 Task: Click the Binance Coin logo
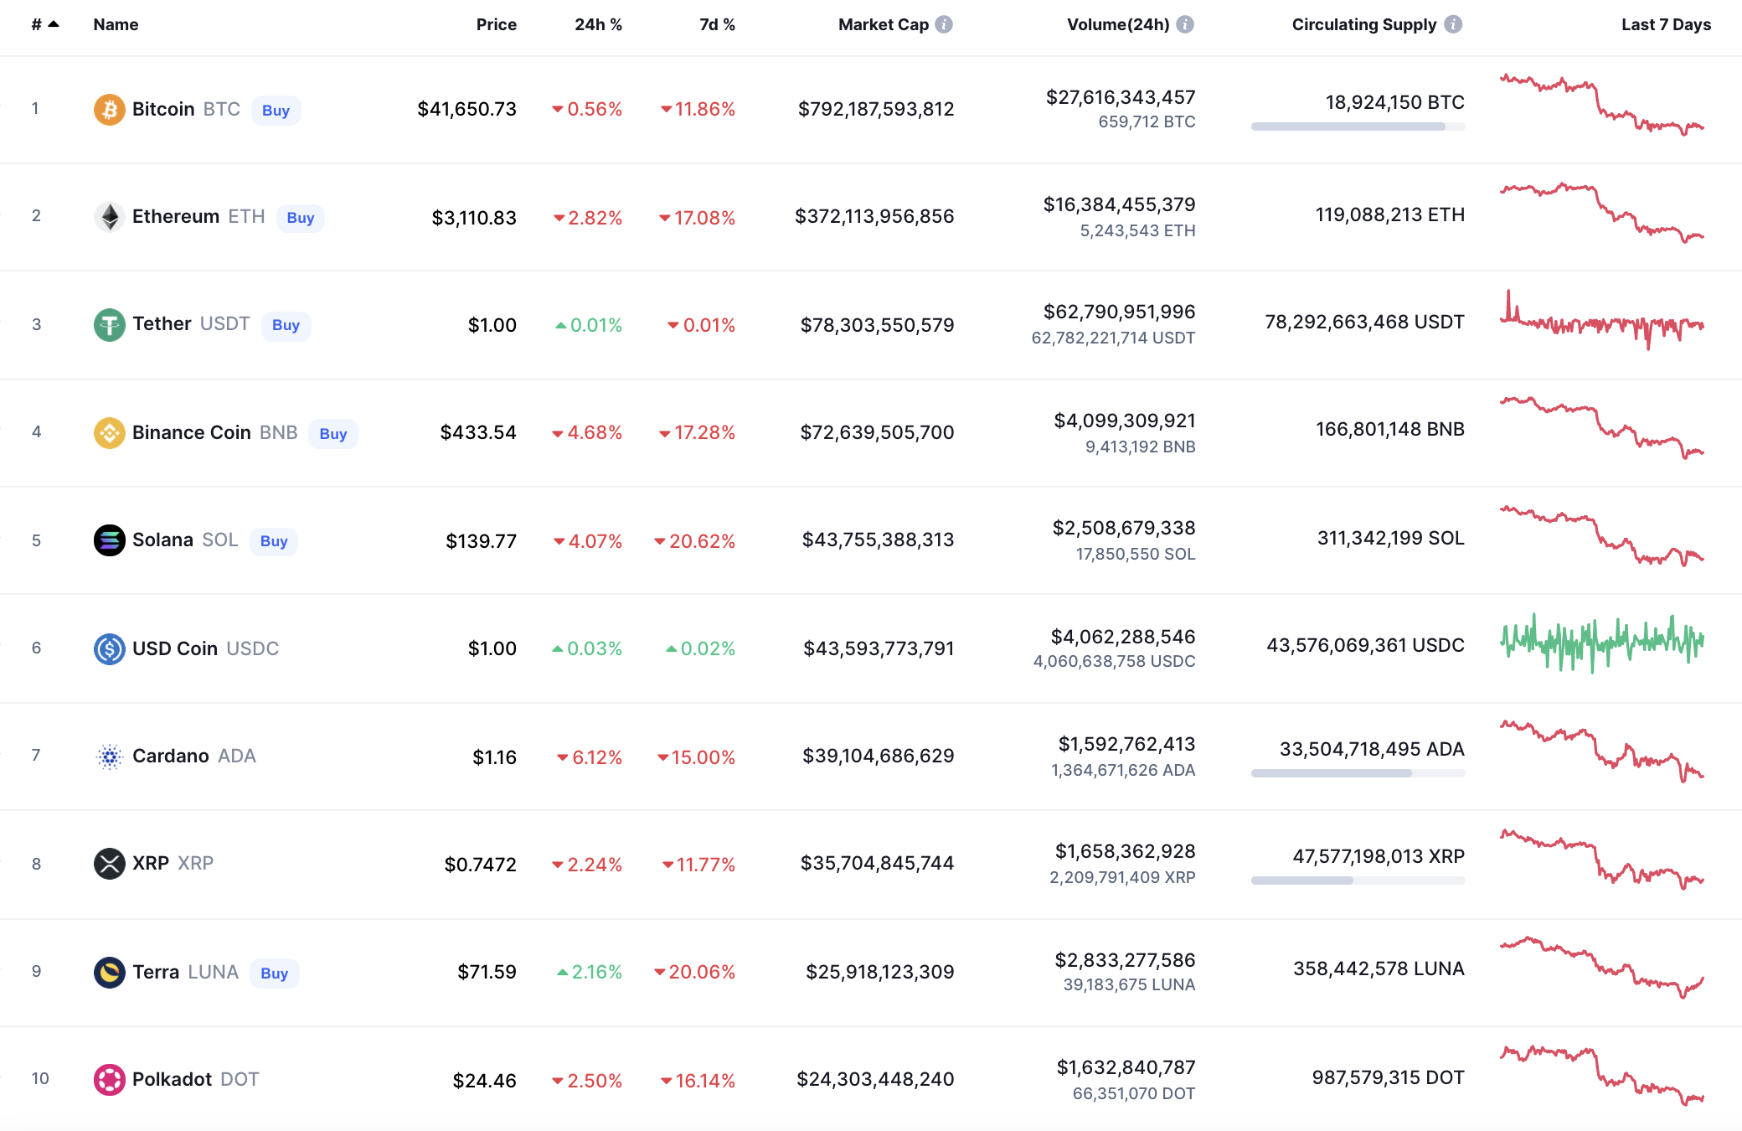(x=109, y=433)
